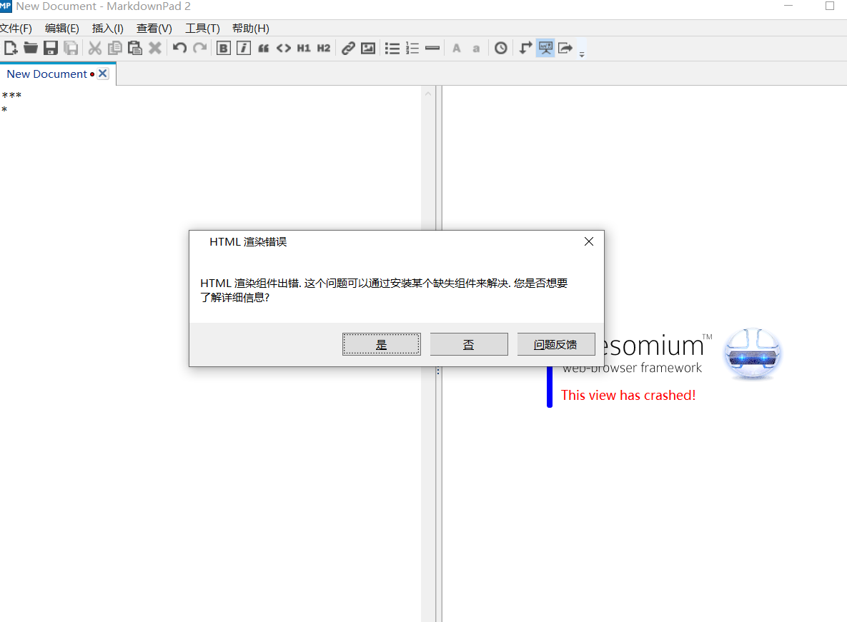Toggle the live preview monitor icon
Viewport: 847px width, 622px height.
545,48
